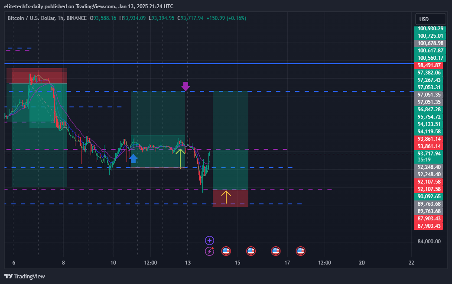Click date 22 on the time axis
This screenshot has width=452, height=284.
pyautogui.click(x=411, y=263)
